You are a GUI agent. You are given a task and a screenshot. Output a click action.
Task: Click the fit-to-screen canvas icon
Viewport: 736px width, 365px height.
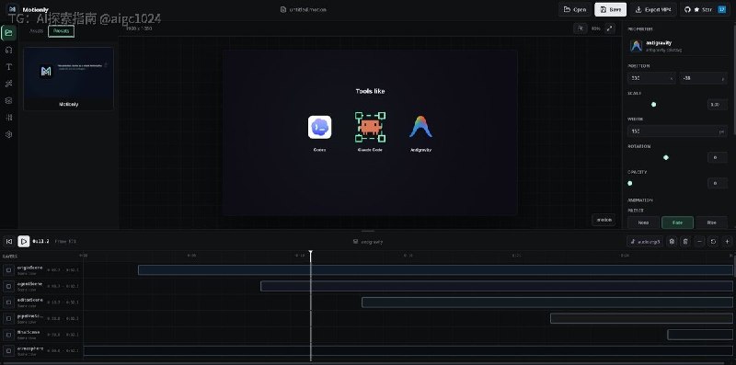click(581, 29)
